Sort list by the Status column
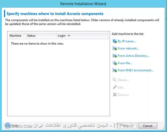Image resolution: width=167 pixels, height=132 pixels. pos(41,36)
